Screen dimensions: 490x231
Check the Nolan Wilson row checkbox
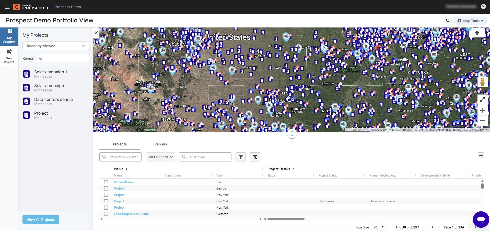click(106, 182)
